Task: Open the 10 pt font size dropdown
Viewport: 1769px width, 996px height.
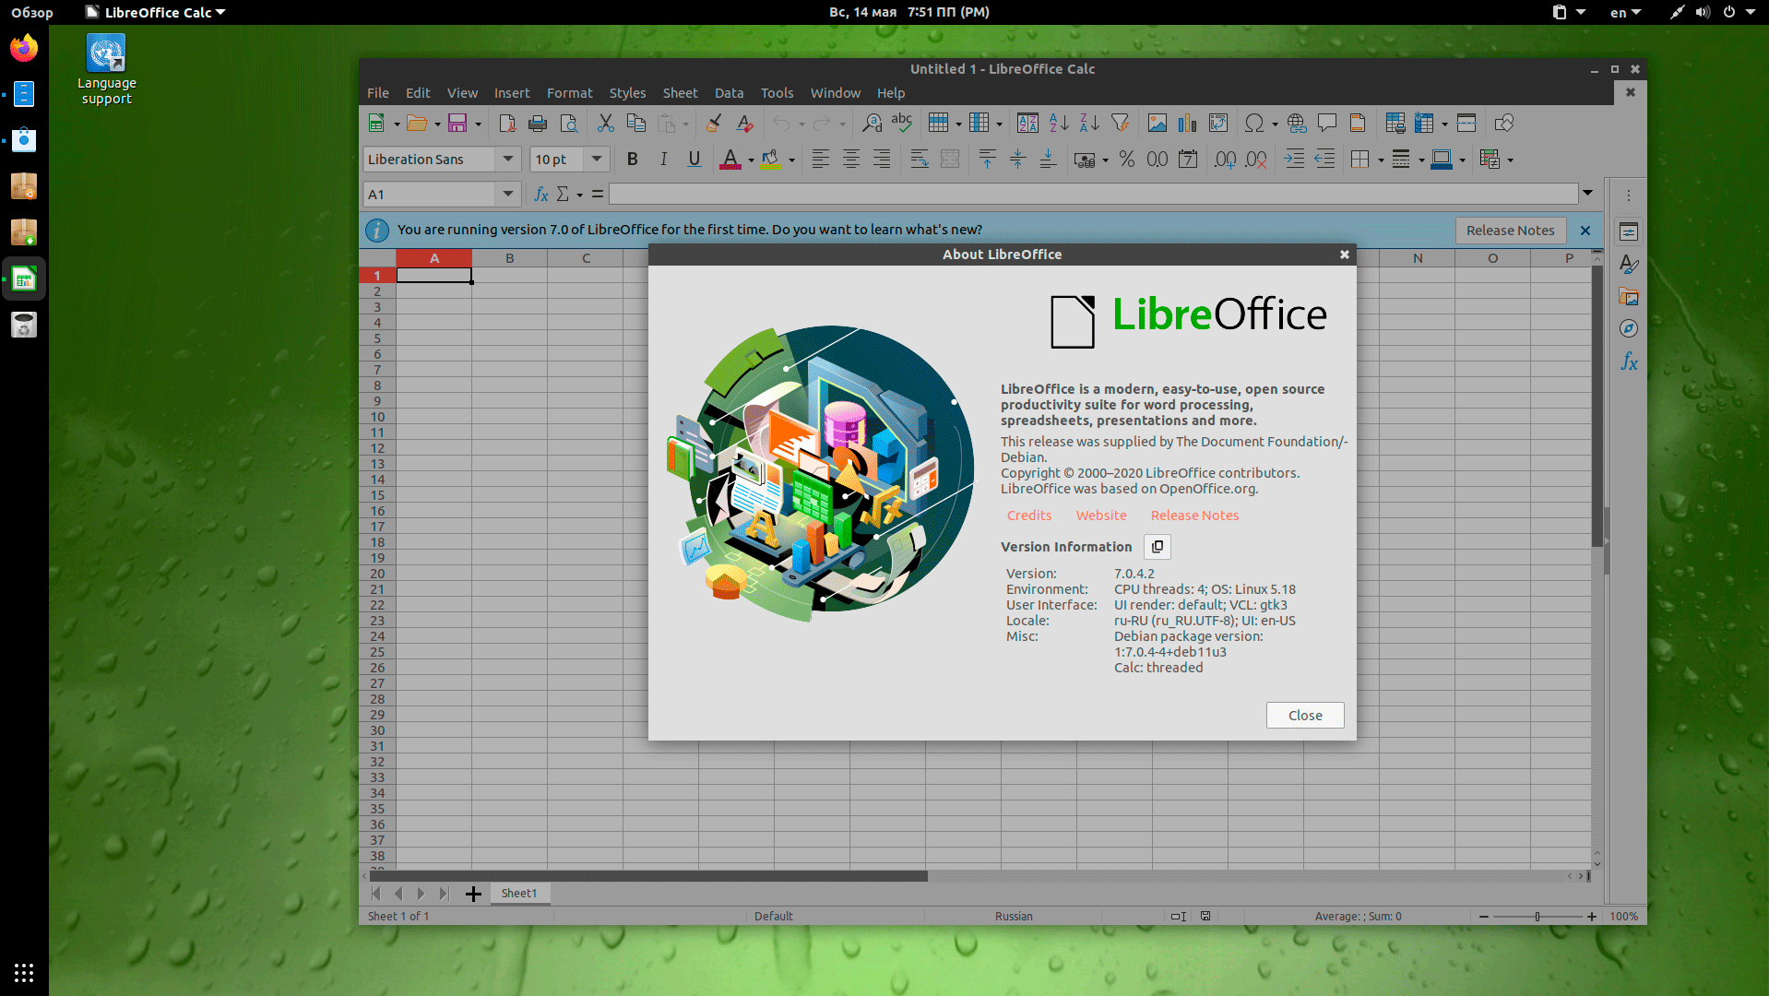Action: [x=597, y=160]
